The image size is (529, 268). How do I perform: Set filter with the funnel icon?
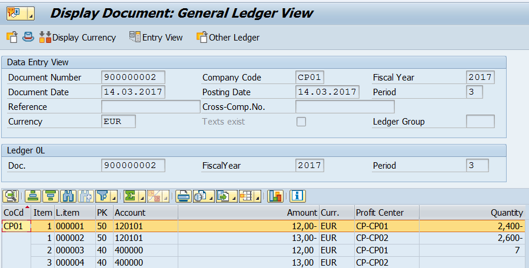point(102,196)
